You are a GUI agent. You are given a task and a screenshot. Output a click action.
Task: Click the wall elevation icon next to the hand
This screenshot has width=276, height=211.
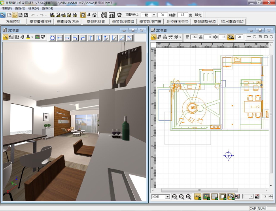click(112, 15)
